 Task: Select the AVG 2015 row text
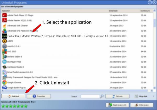click(12, 51)
